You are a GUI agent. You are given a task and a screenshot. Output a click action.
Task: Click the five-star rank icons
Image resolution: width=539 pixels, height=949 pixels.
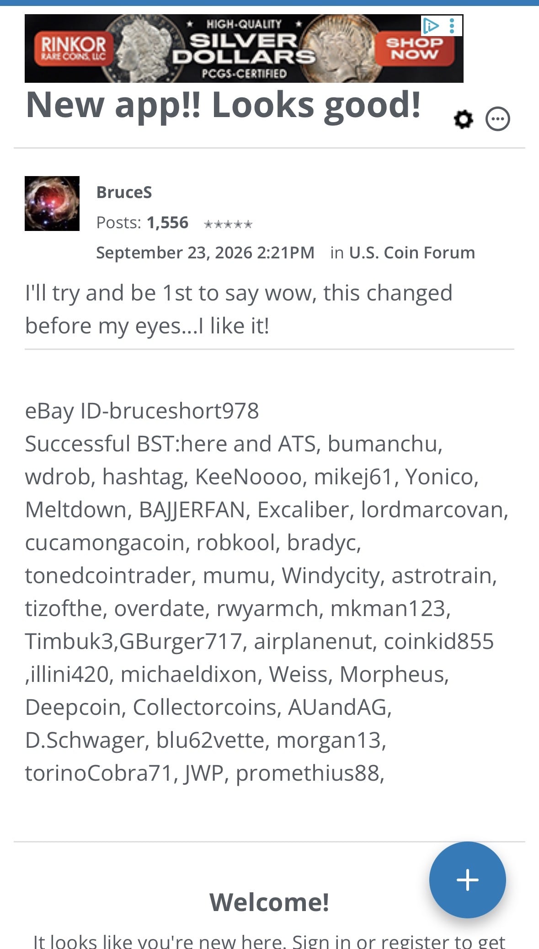(x=228, y=224)
